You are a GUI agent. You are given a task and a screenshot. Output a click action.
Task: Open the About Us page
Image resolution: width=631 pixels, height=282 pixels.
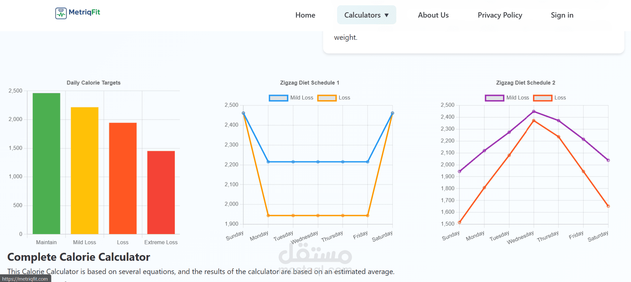(x=433, y=15)
